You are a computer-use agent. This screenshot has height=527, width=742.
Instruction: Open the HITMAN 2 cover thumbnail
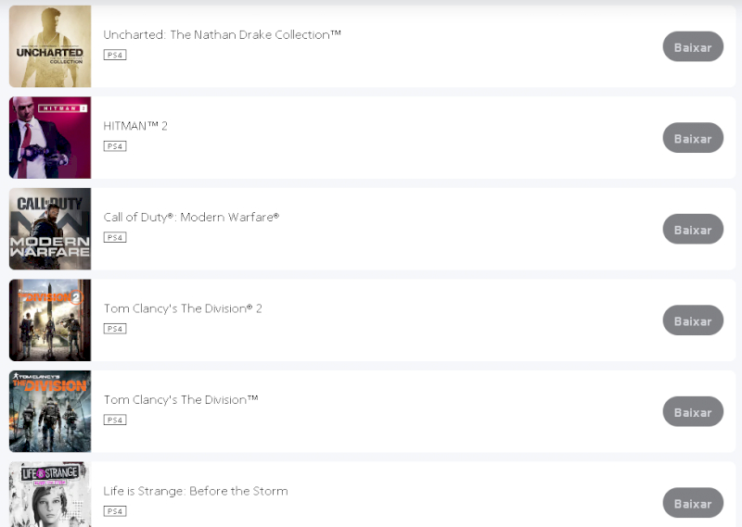pyautogui.click(x=50, y=137)
